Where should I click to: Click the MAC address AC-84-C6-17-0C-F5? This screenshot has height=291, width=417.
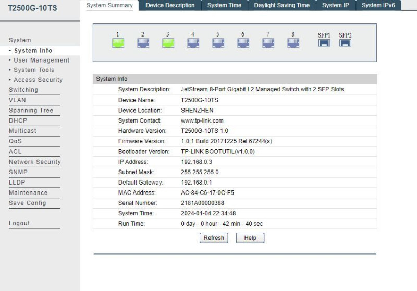(207, 193)
